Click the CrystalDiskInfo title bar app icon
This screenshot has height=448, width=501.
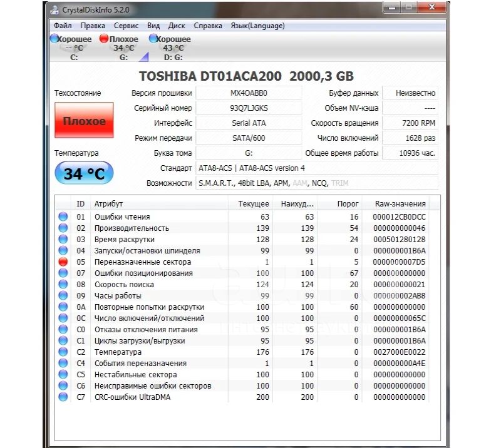(x=54, y=10)
